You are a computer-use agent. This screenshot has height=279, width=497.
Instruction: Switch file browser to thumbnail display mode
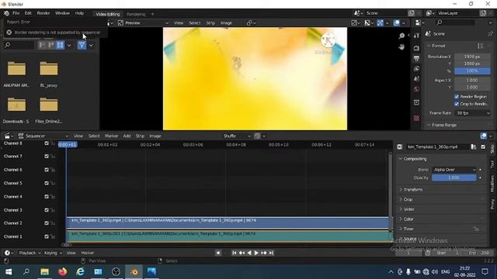(x=61, y=45)
